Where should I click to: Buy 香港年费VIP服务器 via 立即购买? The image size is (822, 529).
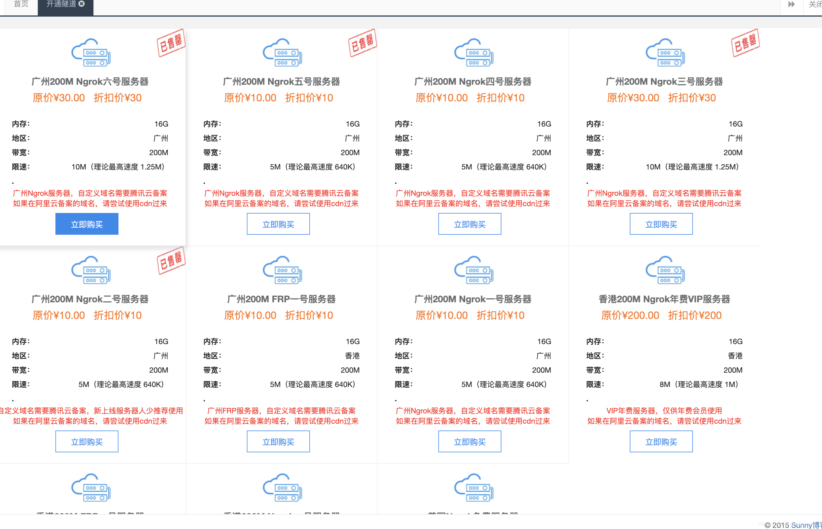click(x=661, y=441)
